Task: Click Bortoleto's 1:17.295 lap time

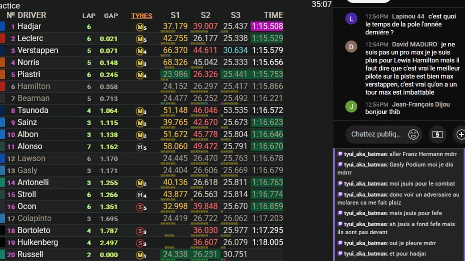Action: coord(267,230)
